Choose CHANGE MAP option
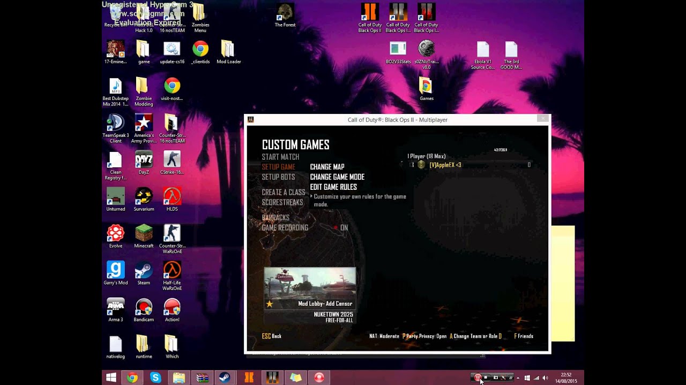Viewport: 686px width, 385px height. click(x=327, y=167)
